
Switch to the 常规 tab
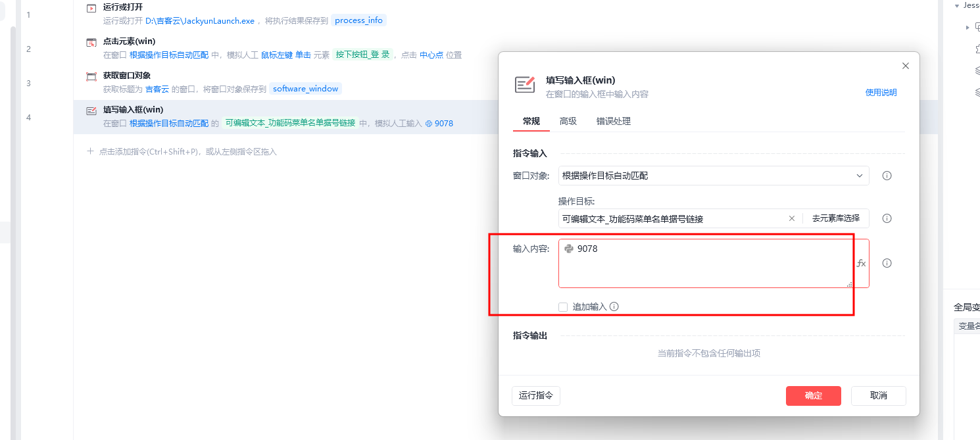coord(531,121)
